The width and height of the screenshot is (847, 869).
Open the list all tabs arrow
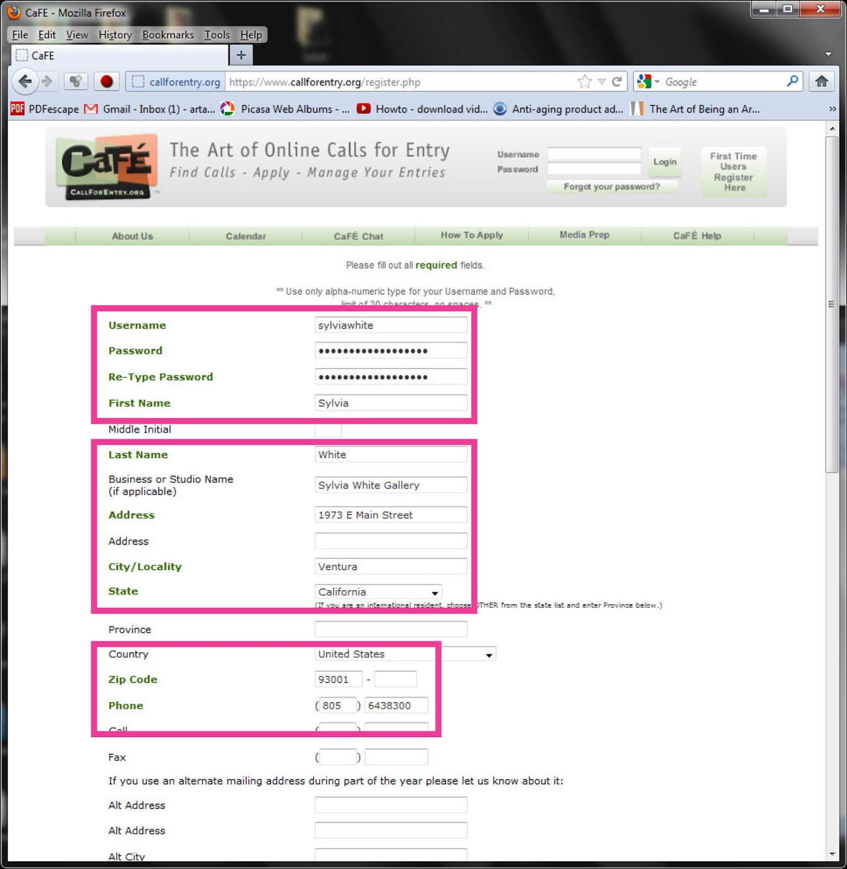pos(829,54)
